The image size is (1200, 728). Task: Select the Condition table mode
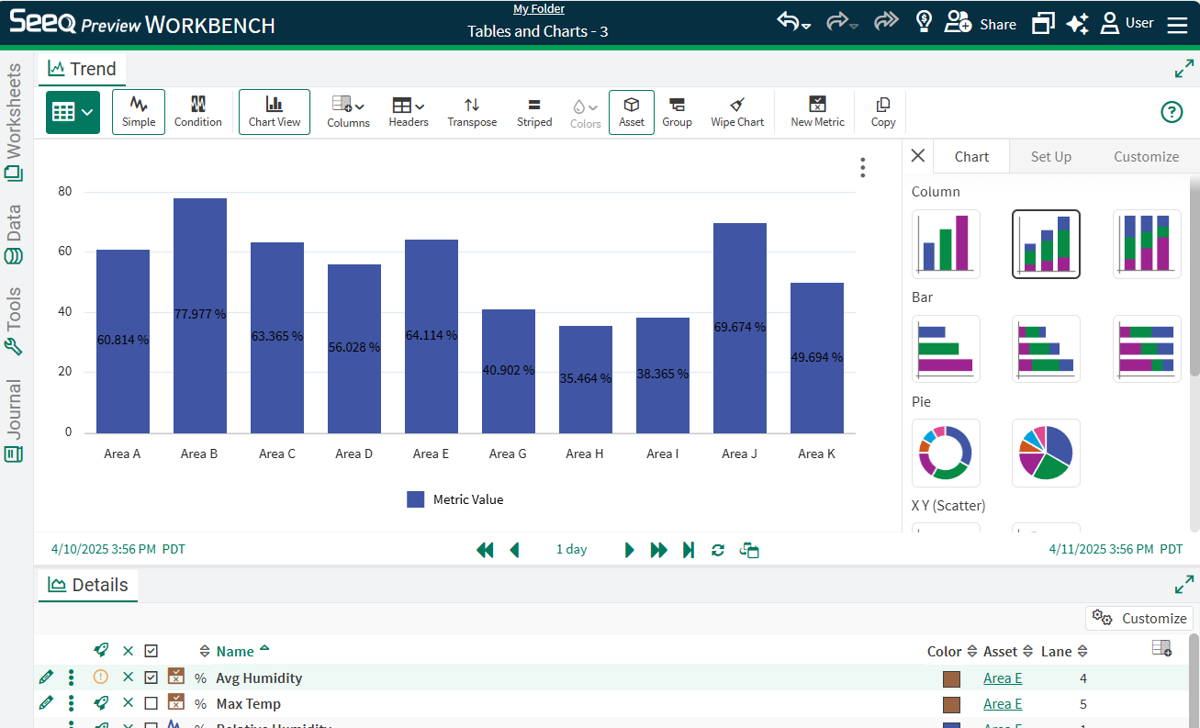[x=198, y=112]
